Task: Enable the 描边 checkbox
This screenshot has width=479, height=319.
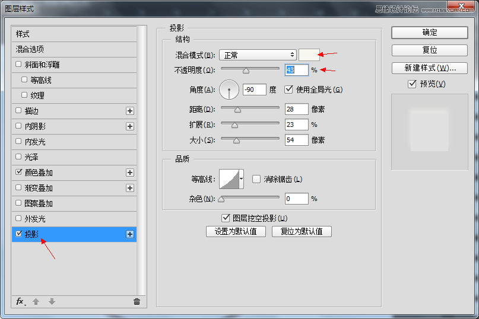Action: pyautogui.click(x=18, y=110)
